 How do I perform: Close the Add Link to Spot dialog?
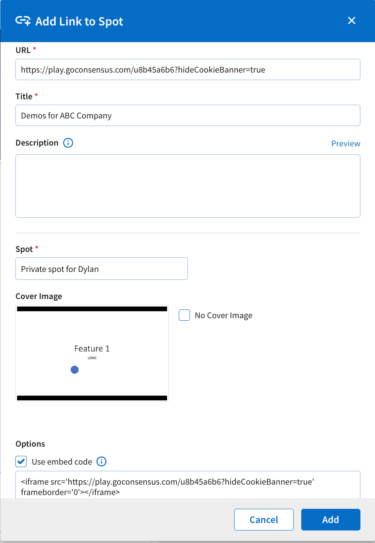tap(352, 21)
